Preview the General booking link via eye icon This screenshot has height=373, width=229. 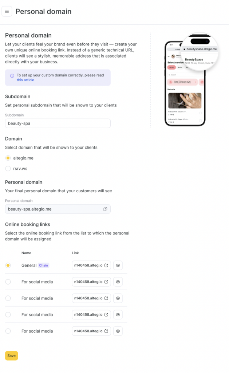118,266
